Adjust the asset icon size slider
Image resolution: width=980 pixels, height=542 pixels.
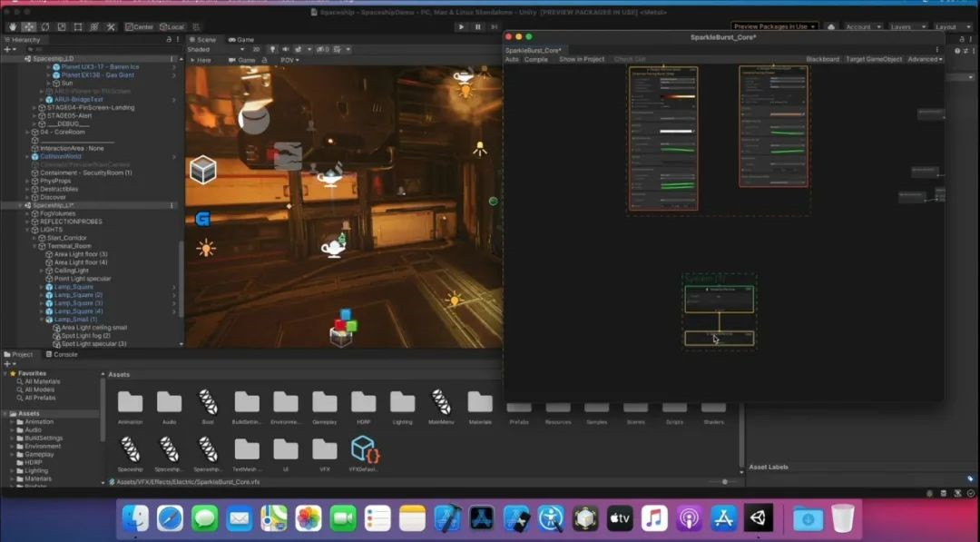click(724, 481)
